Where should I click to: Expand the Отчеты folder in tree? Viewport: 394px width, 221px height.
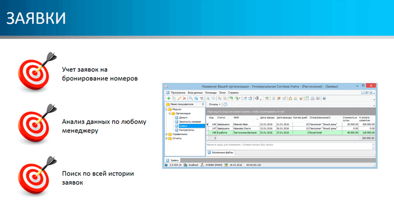point(167,138)
